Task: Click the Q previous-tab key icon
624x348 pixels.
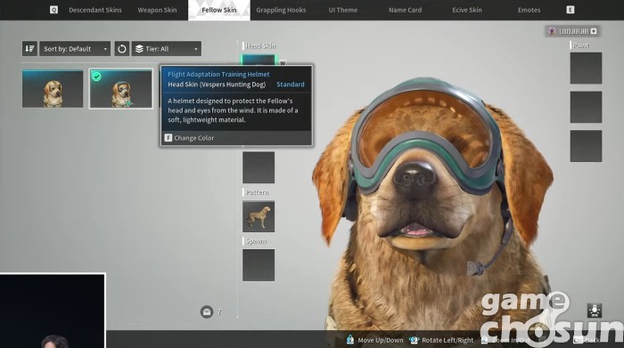Action: coord(53,10)
